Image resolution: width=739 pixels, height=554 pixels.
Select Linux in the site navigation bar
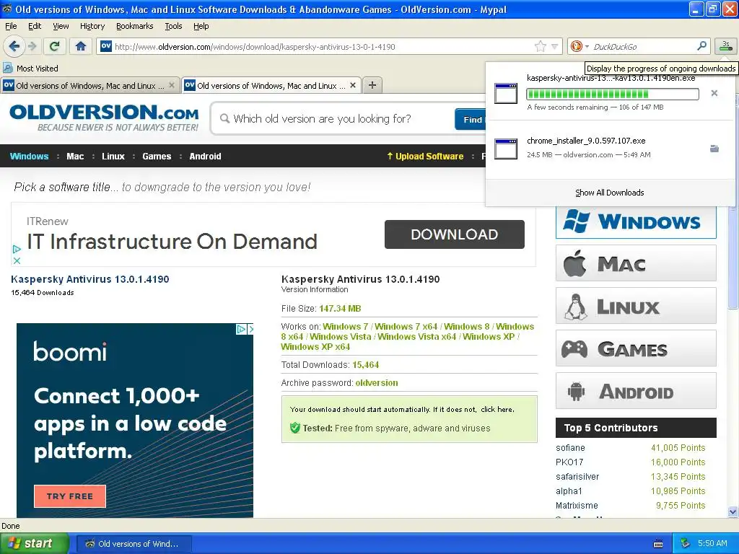[113, 157]
